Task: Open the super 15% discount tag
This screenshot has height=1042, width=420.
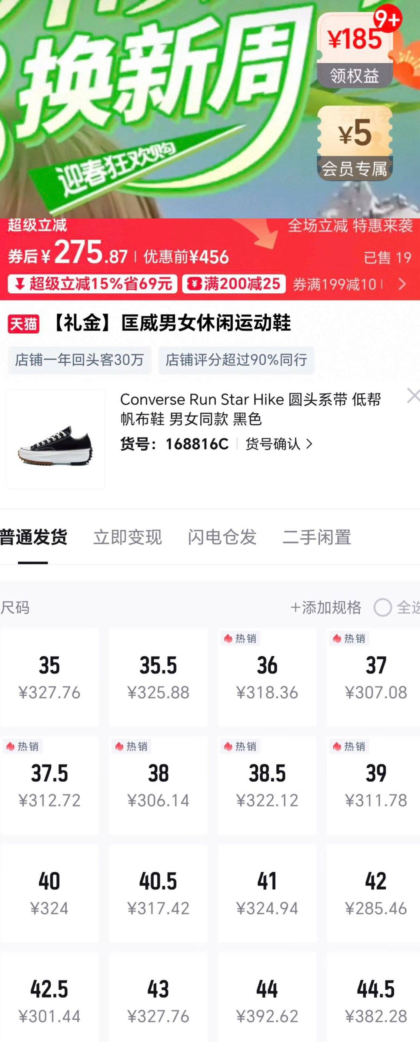Action: coord(93,284)
